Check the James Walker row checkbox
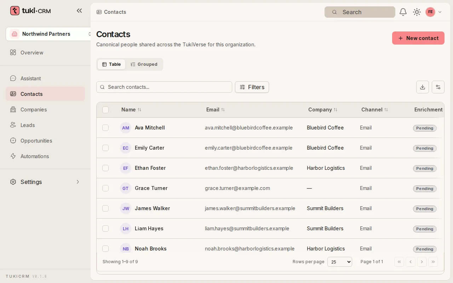Viewport: 453px width, 283px height. pos(105,208)
